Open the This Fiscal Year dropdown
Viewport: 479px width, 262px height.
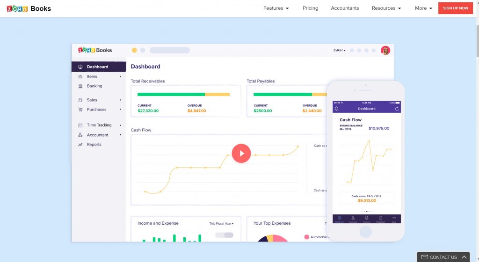pos(221,224)
